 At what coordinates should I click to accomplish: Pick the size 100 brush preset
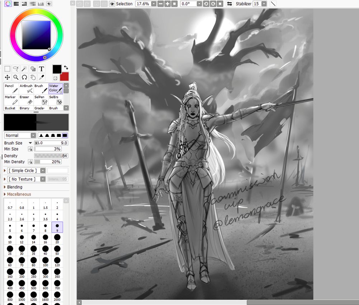pos(45,262)
